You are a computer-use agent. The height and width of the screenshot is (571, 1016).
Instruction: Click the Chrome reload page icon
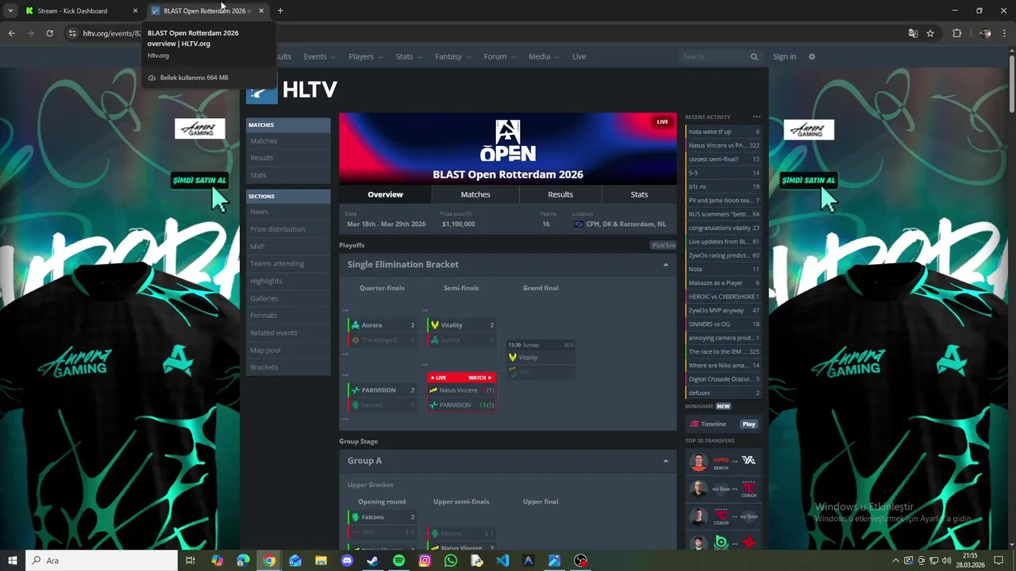(49, 33)
